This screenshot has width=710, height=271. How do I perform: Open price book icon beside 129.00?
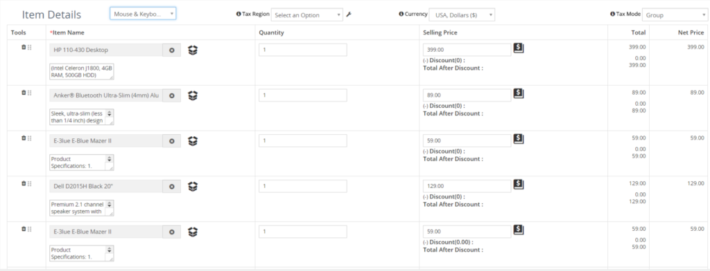[519, 185]
